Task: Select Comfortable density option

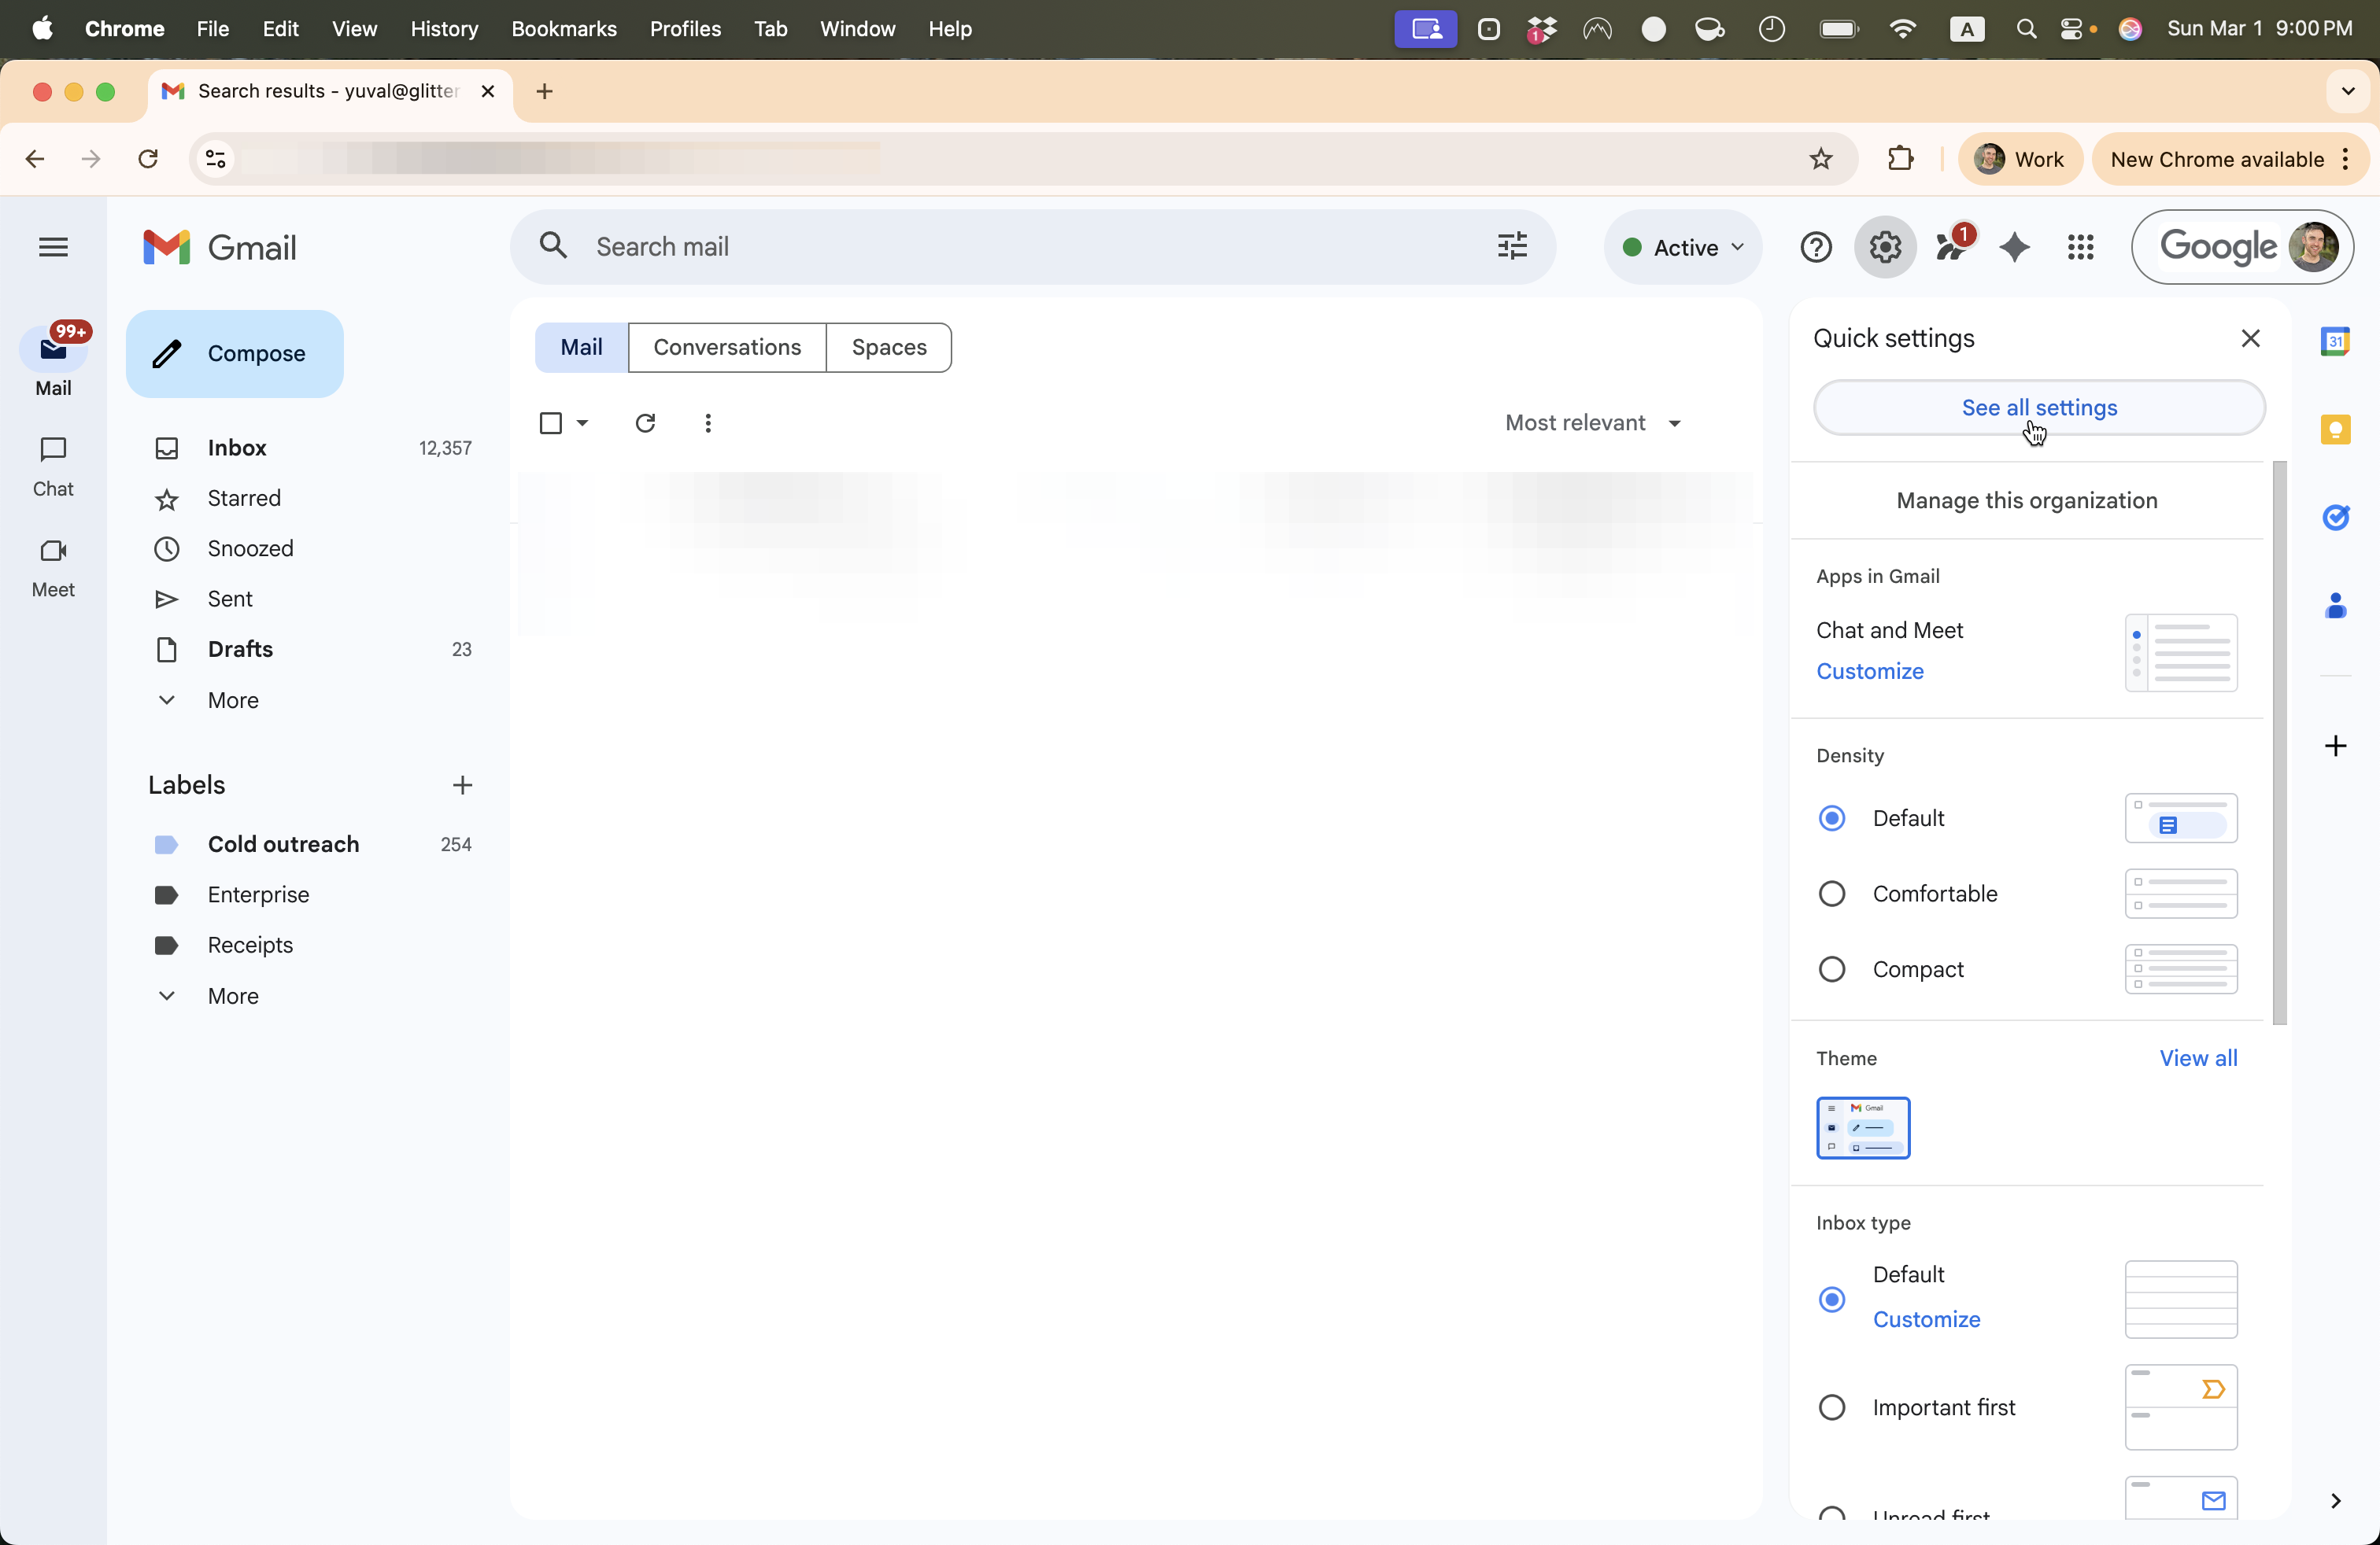Action: 1831,894
